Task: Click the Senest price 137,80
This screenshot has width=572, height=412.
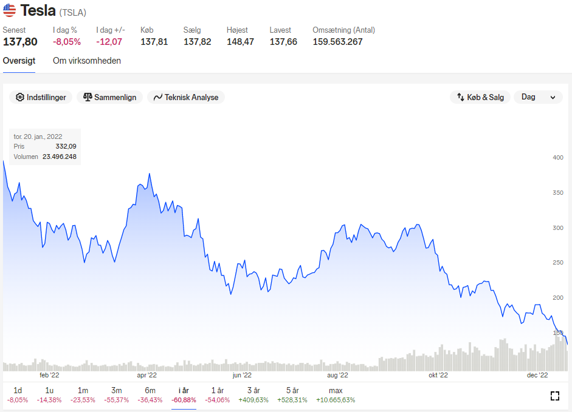Action: click(20, 42)
